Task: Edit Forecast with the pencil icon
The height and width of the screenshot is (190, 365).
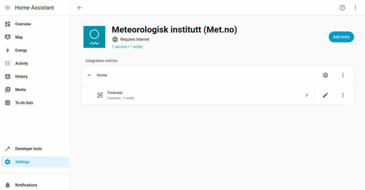Action: pos(325,95)
